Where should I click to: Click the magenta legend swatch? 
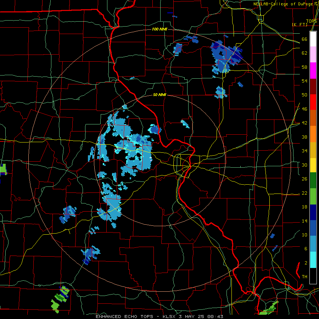pos(313,71)
